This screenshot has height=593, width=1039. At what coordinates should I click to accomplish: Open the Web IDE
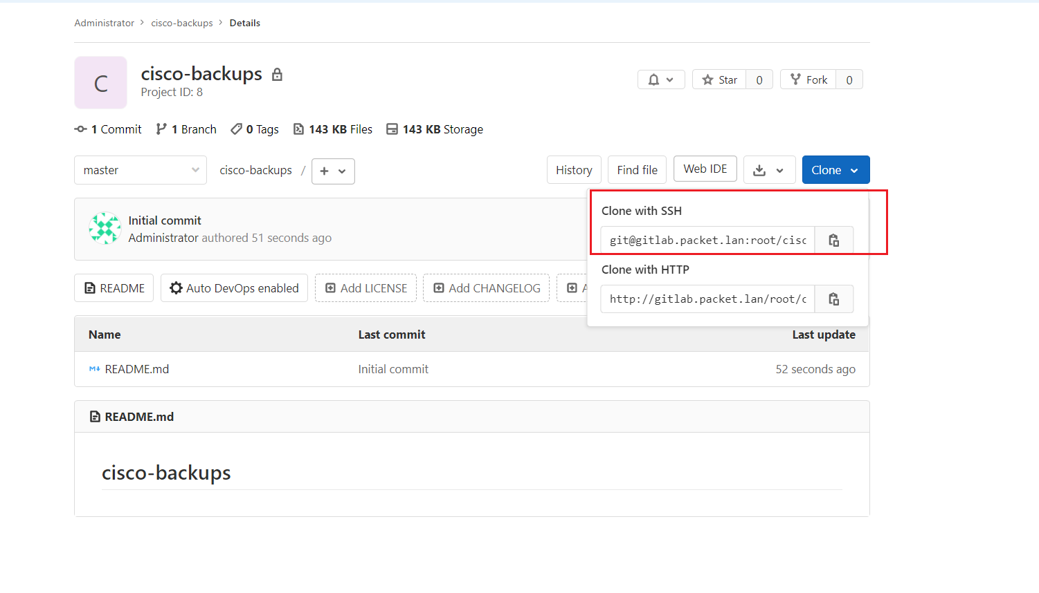705,168
